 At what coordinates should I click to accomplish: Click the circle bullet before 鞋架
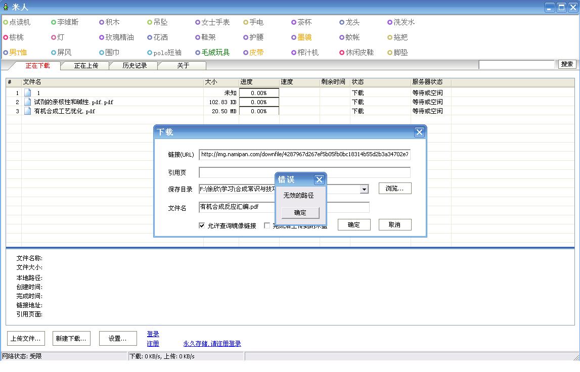(x=198, y=37)
